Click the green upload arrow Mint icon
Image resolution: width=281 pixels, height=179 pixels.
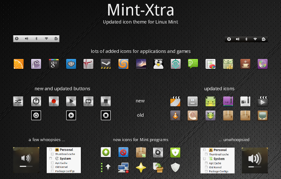pos(106,152)
